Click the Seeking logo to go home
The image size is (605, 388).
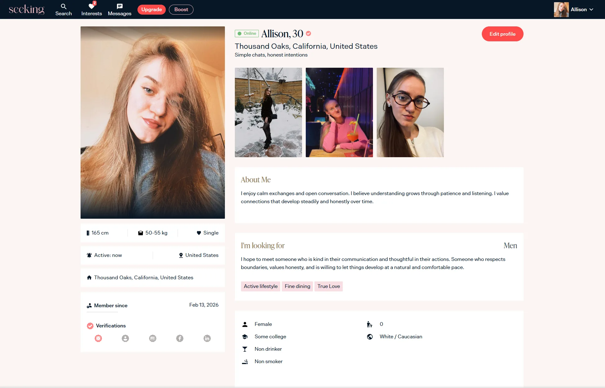tap(26, 10)
